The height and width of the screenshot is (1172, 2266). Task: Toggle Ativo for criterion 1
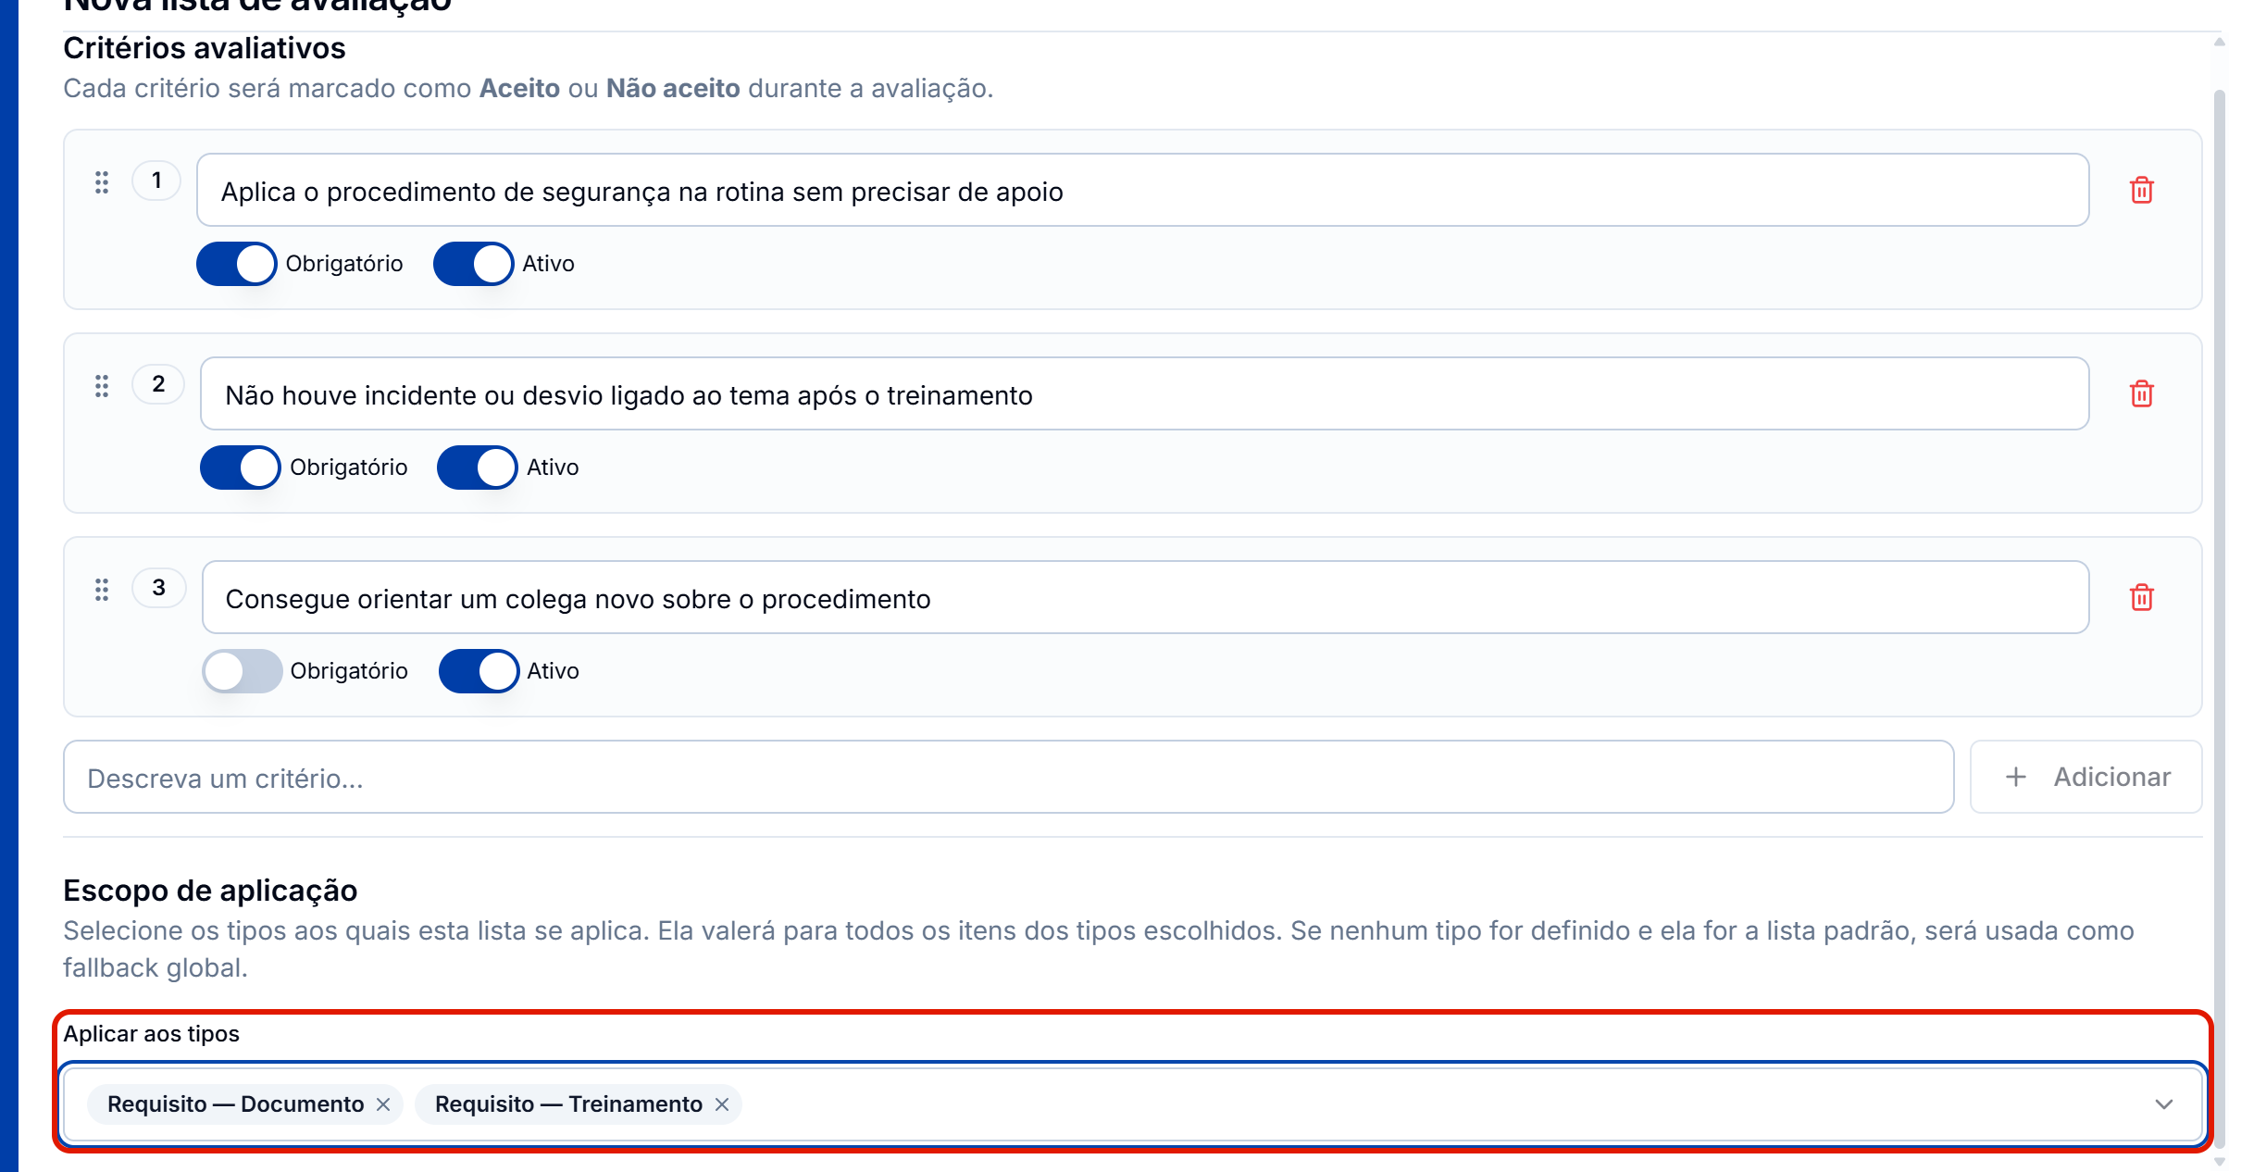474,264
